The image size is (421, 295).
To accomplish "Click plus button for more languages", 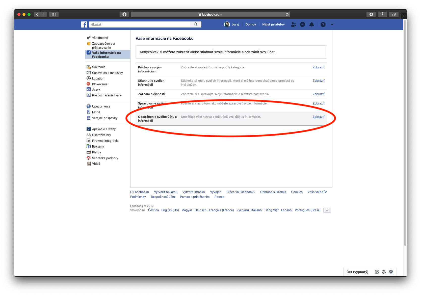I will [x=327, y=210].
